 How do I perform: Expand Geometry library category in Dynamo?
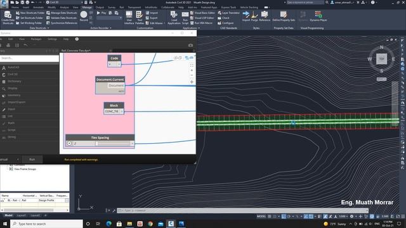click(14, 95)
